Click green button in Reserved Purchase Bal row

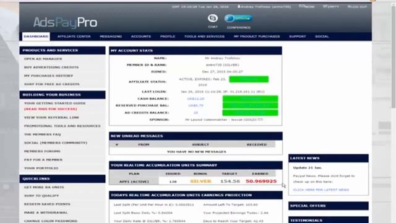[250, 105]
